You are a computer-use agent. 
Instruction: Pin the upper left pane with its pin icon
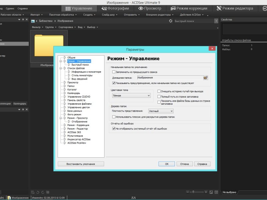pos(23,20)
